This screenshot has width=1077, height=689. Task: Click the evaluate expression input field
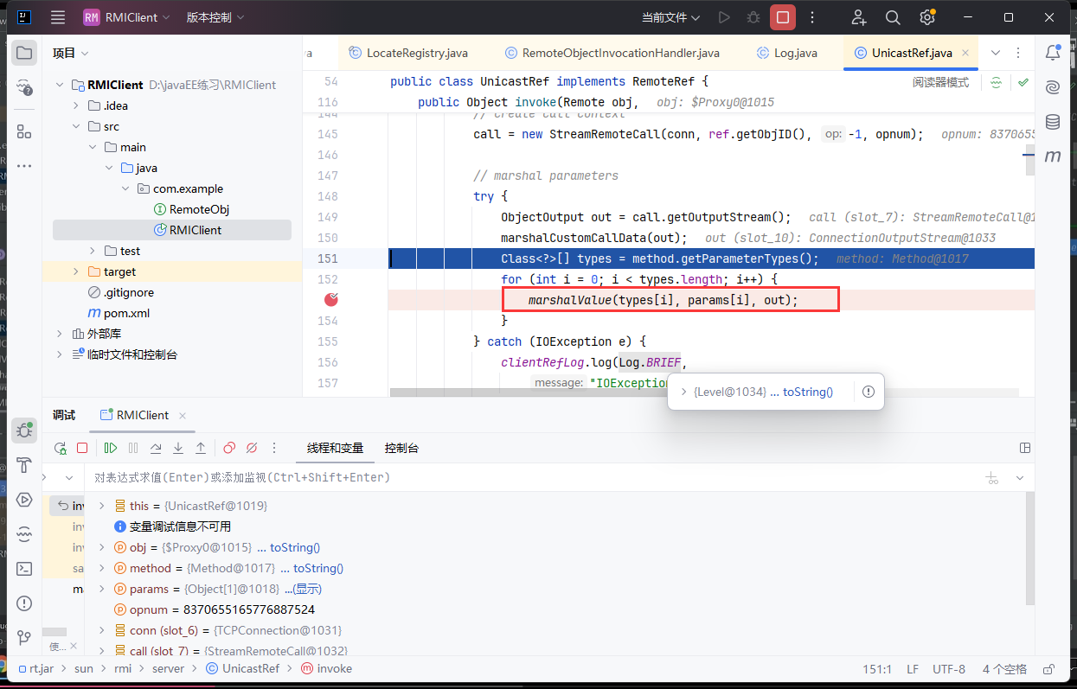(519, 477)
